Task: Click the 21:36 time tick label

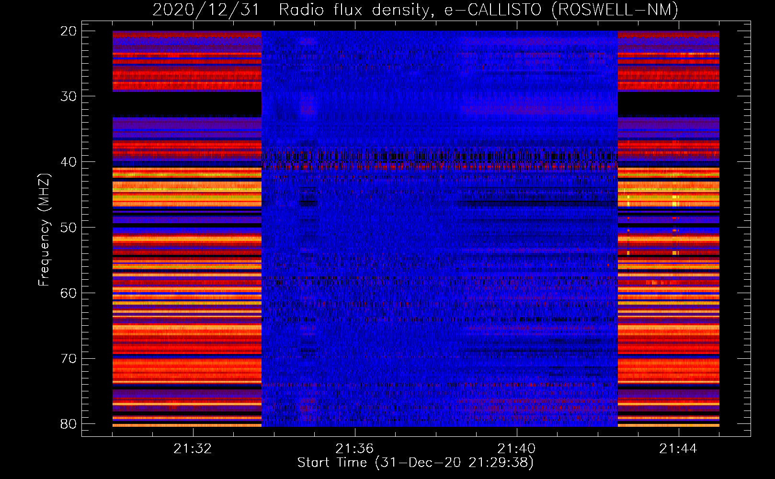Action: pos(354,449)
